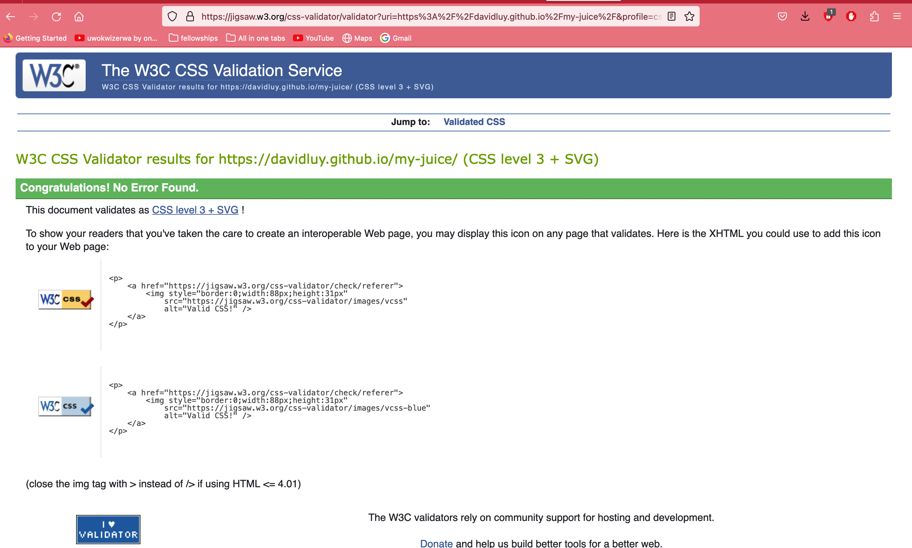Image resolution: width=912 pixels, height=548 pixels.
Task: Open the YouTube bookmark
Action: click(x=313, y=38)
